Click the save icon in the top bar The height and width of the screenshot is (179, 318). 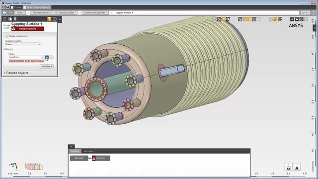[8, 7]
